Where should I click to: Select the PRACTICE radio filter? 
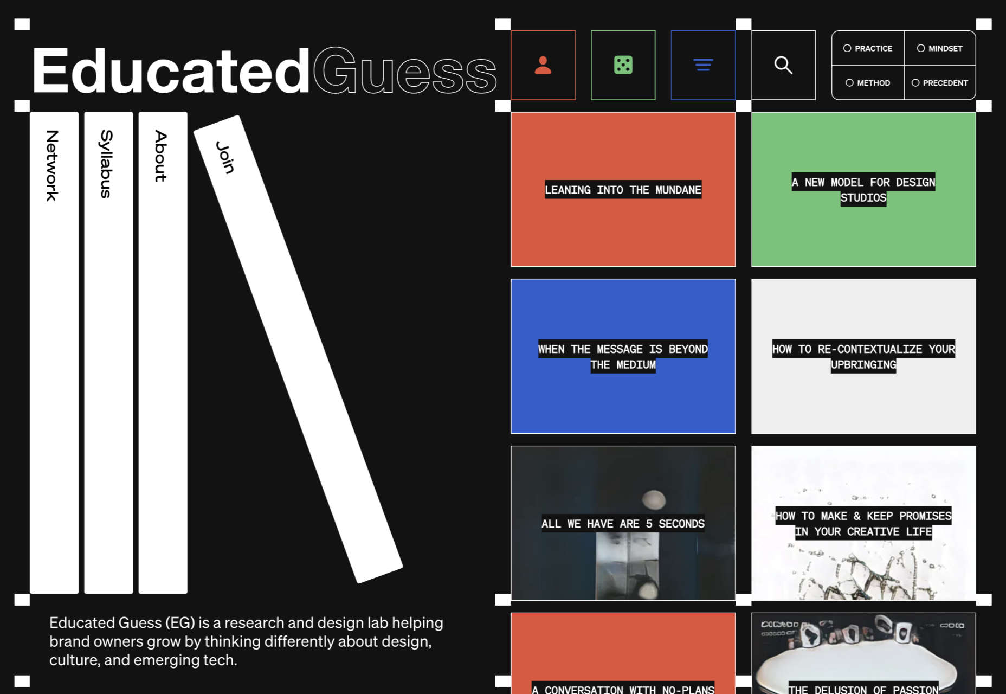868,48
